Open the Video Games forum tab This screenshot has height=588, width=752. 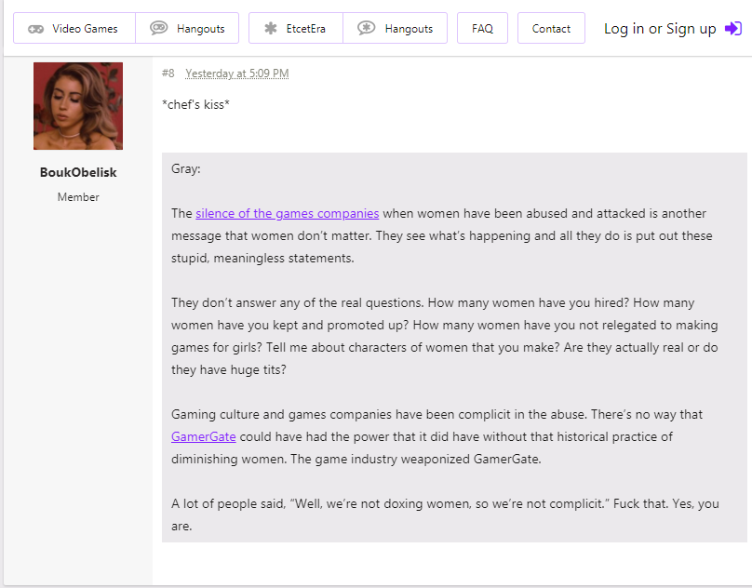pos(74,28)
